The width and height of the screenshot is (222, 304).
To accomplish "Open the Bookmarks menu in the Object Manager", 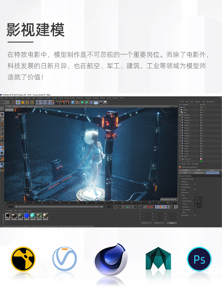I will [x=210, y=102].
